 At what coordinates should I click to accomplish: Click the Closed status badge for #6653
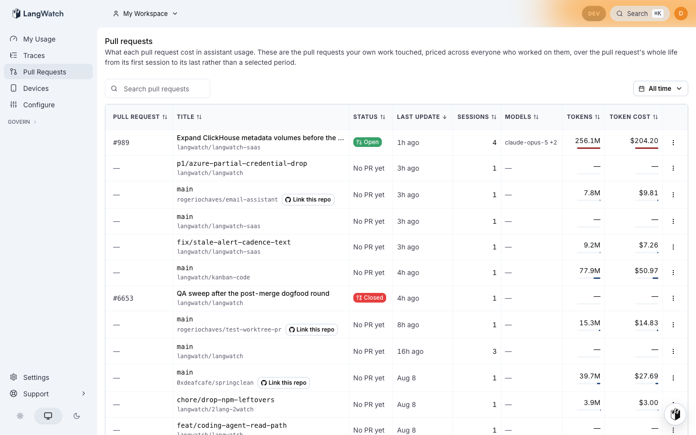[370, 298]
